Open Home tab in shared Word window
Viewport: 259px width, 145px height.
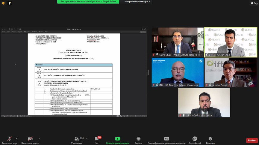[x=4, y=32]
